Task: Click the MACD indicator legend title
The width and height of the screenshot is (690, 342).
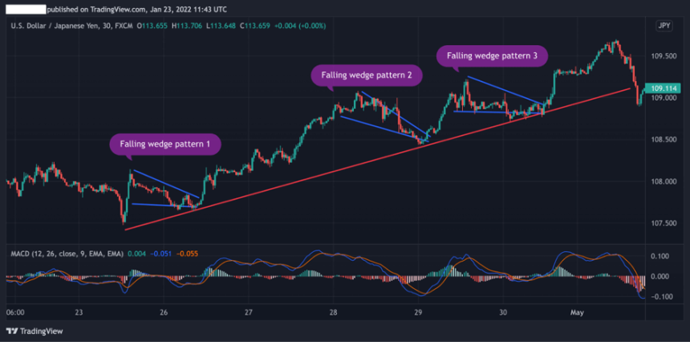Action: 67,254
